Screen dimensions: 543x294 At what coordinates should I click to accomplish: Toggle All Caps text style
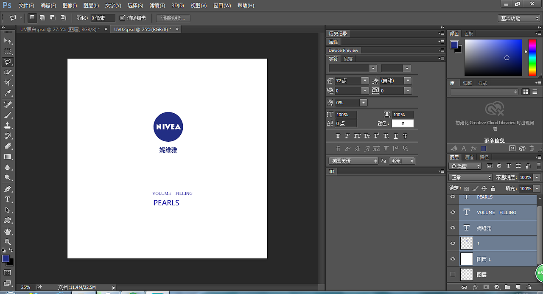coord(357,136)
